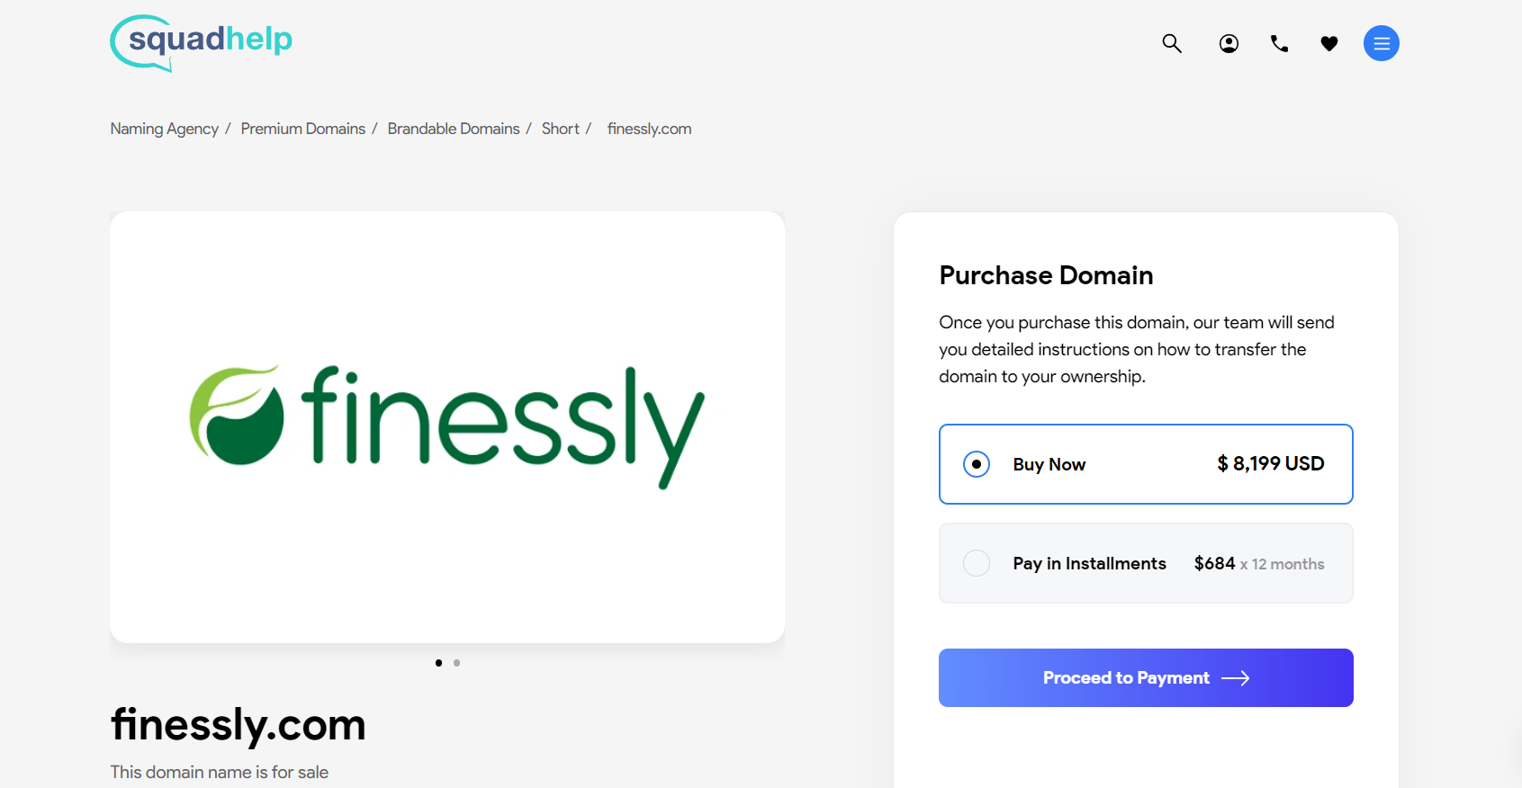The image size is (1522, 788).
Task: Go to Naming Agency breadcrumb
Action: 165,129
